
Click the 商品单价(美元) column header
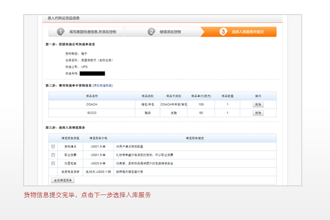pyautogui.click(x=201, y=96)
